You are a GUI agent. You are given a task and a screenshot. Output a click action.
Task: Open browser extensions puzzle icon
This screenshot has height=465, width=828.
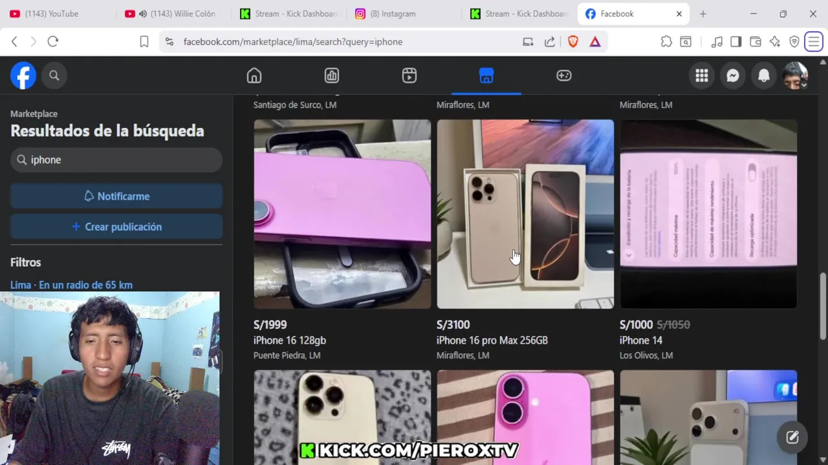click(x=666, y=41)
